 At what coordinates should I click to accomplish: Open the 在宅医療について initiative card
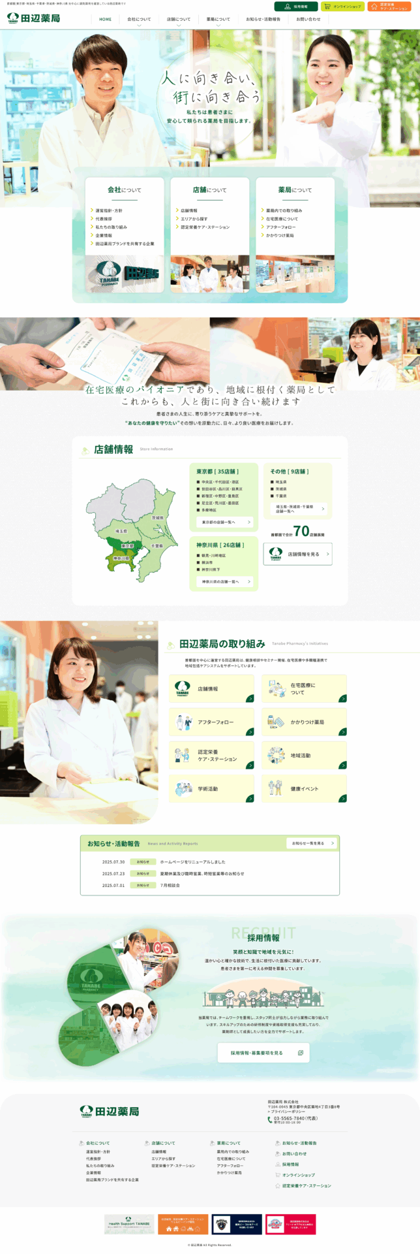pos(304,688)
